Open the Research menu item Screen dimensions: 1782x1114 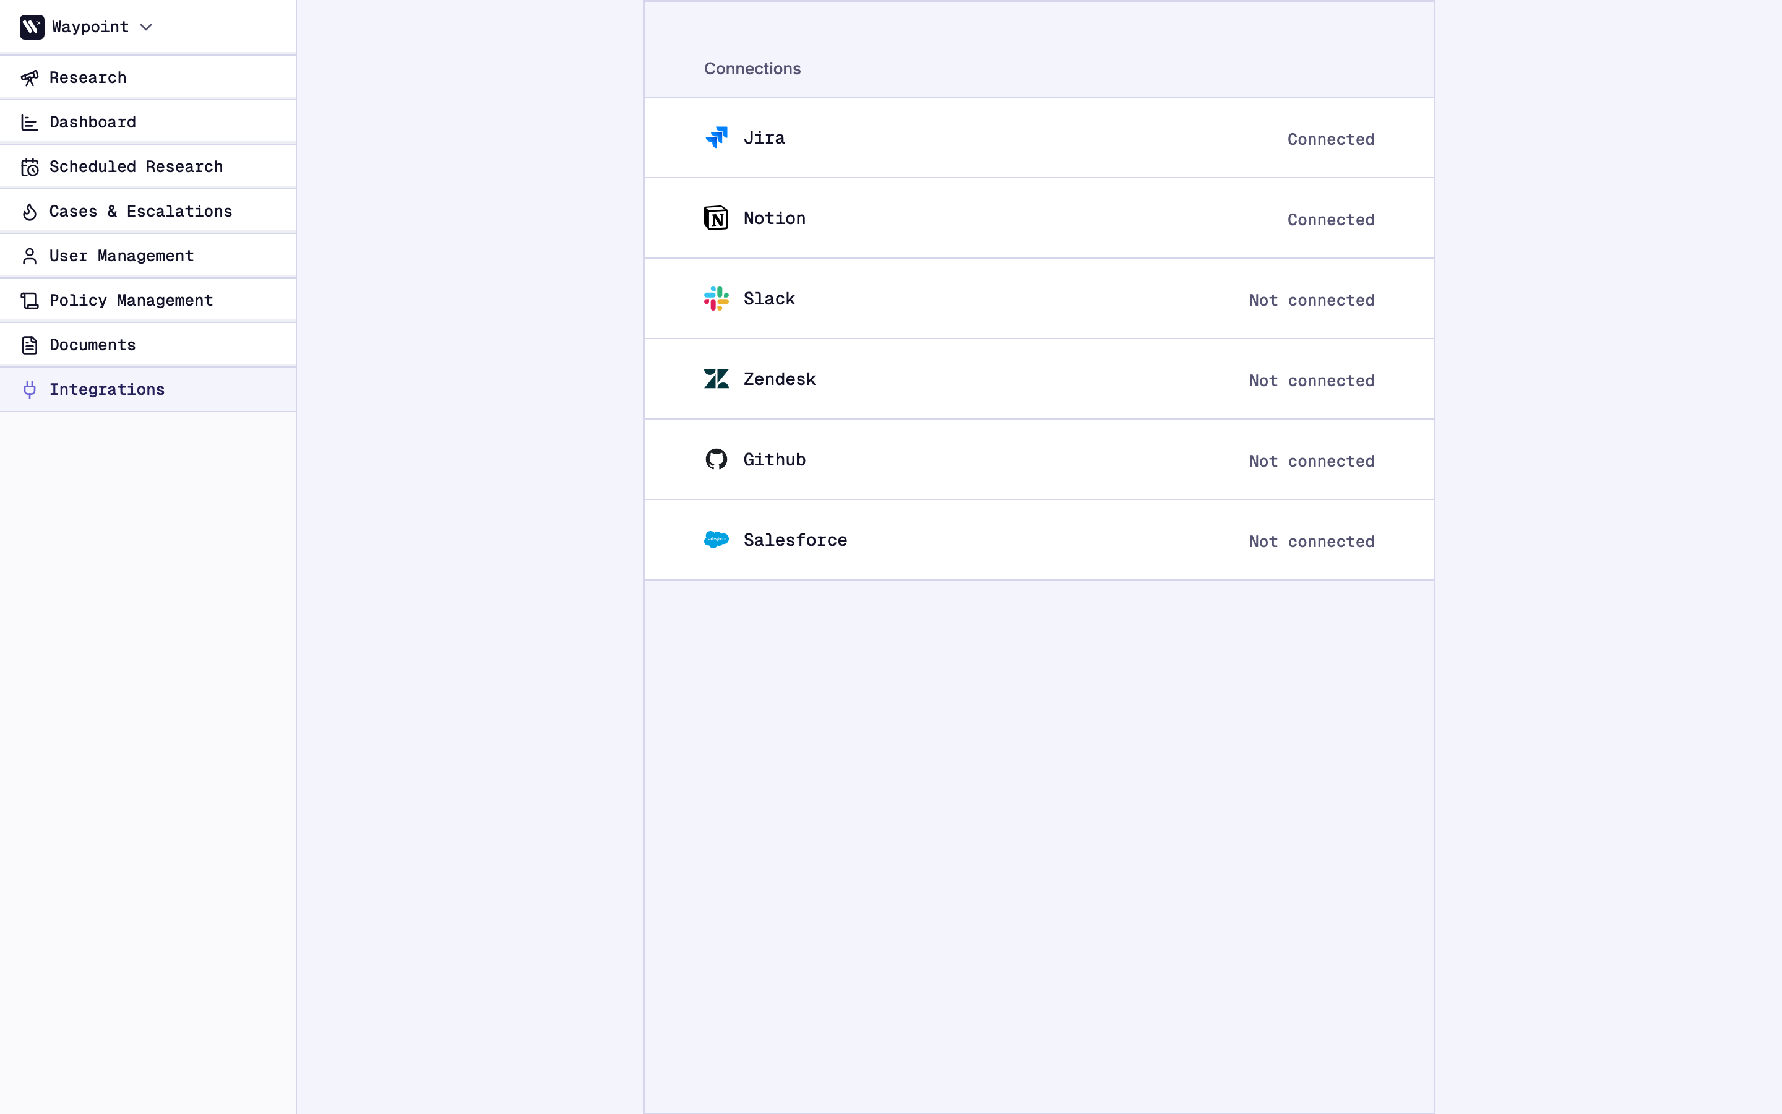148,77
